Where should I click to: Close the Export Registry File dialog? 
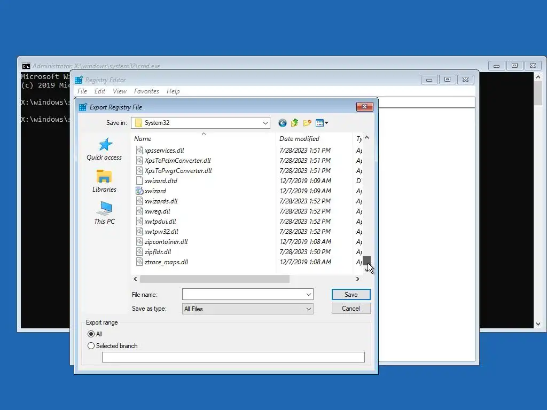pos(364,106)
